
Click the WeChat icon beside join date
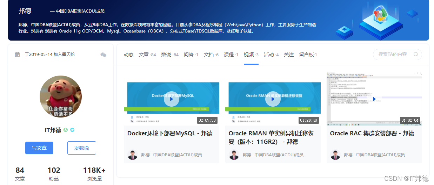coord(103,55)
